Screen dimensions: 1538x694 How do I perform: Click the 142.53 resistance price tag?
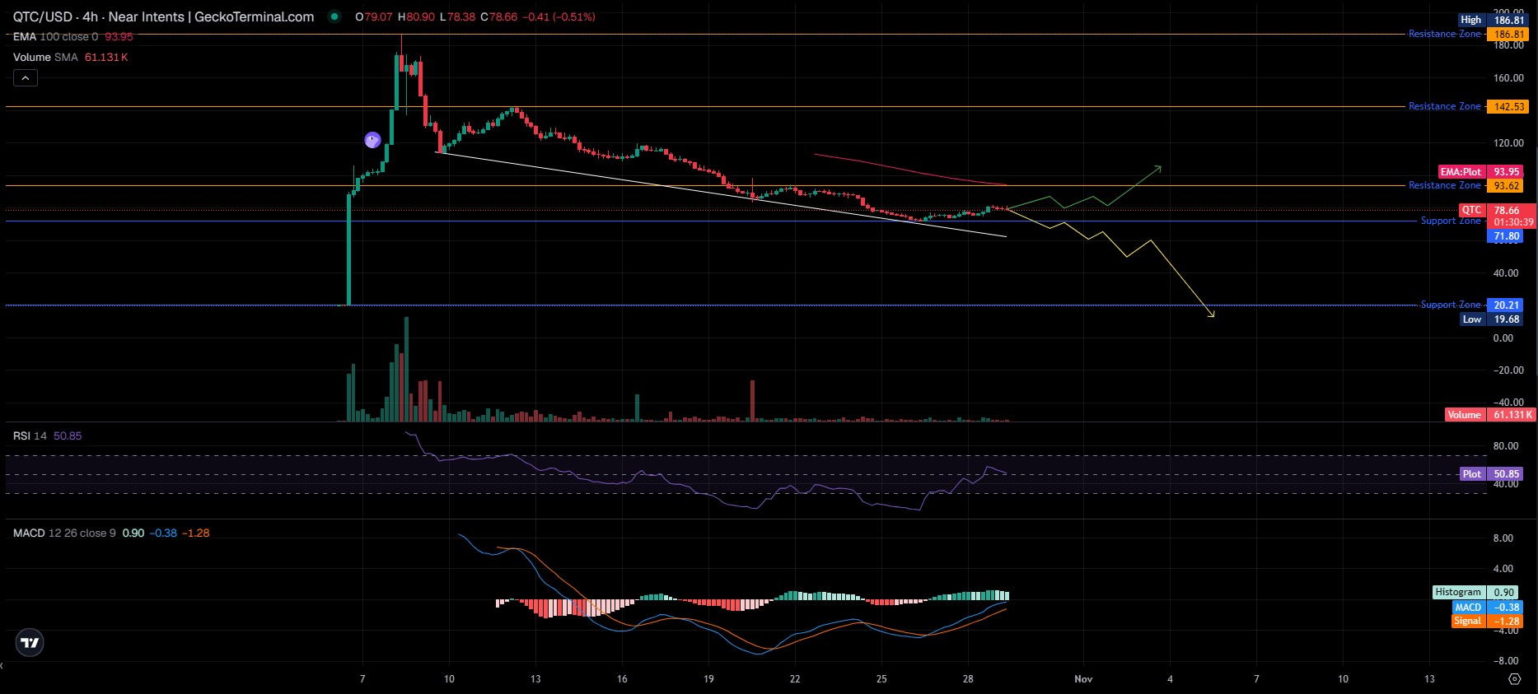1508,107
